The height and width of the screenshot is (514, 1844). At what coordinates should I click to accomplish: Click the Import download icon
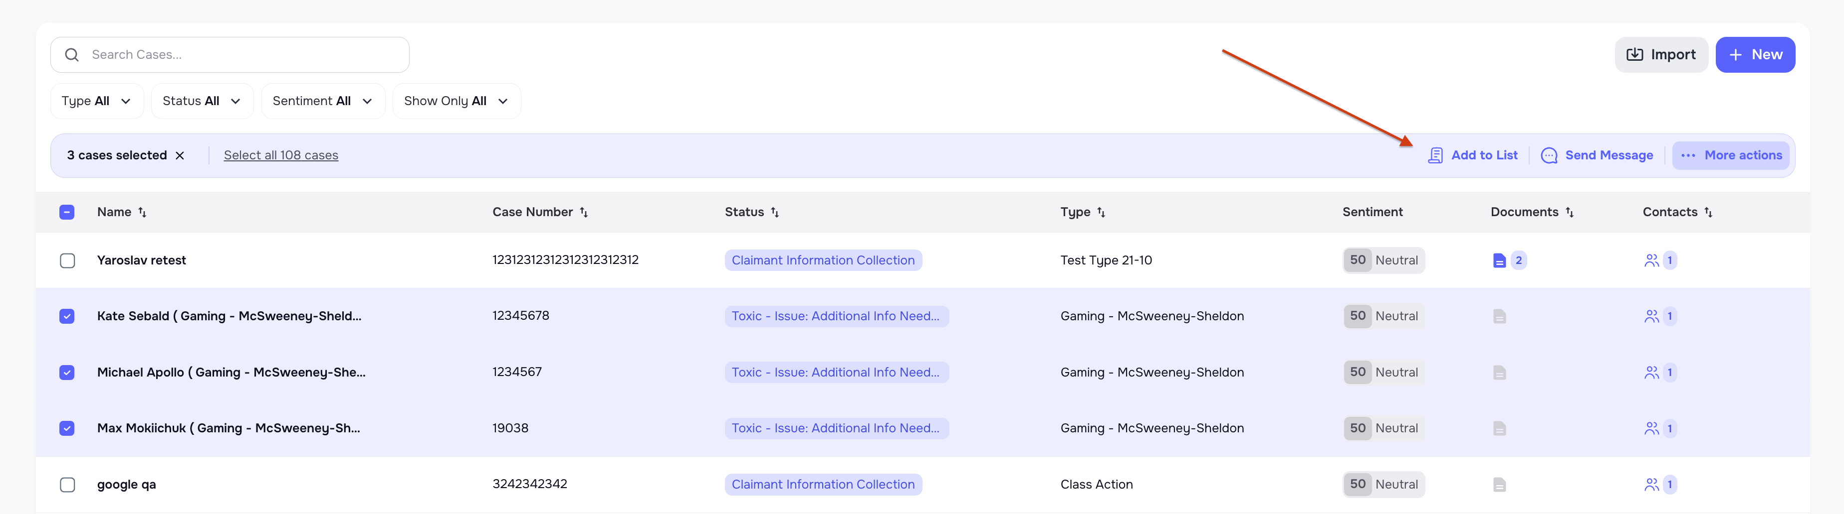tap(1635, 54)
